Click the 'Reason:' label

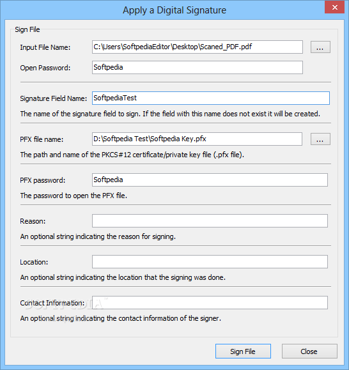click(33, 221)
